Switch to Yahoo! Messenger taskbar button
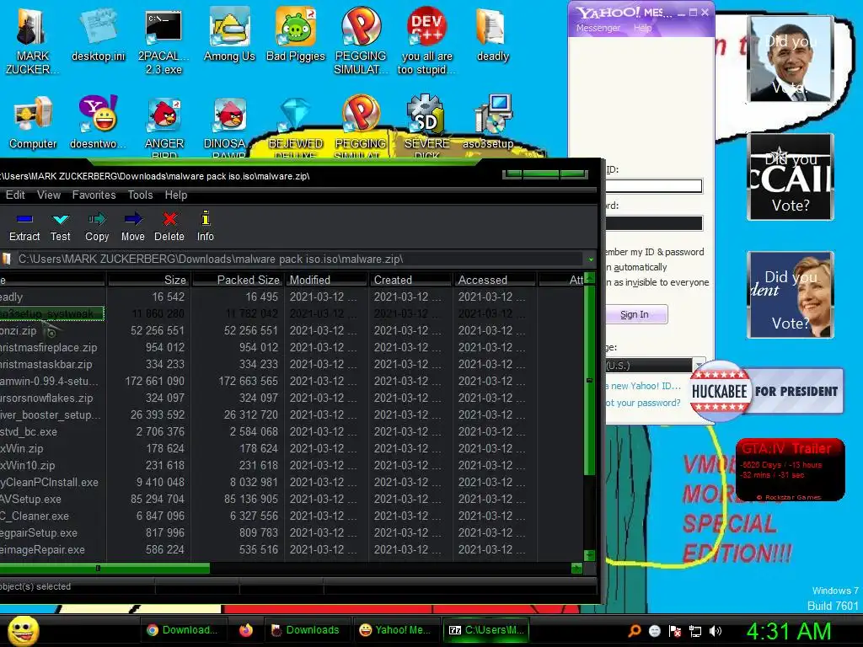The height and width of the screenshot is (647, 863). (x=395, y=630)
